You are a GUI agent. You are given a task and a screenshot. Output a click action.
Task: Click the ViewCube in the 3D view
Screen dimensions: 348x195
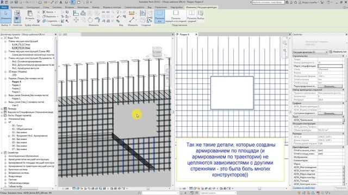point(157,52)
